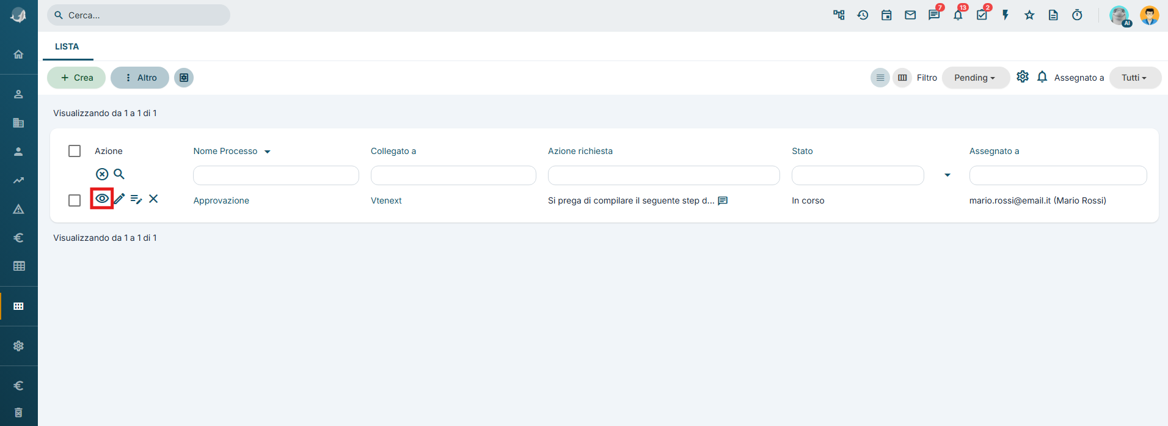Click the Crea button
The height and width of the screenshot is (426, 1168).
tap(76, 78)
